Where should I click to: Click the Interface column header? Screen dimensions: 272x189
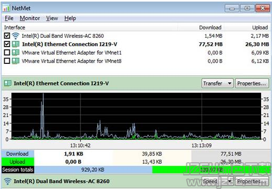pyautogui.click(x=90, y=28)
